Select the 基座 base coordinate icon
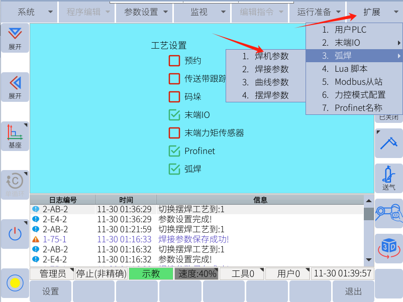 coord(15,136)
